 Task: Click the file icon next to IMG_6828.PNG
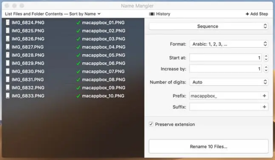(8, 55)
